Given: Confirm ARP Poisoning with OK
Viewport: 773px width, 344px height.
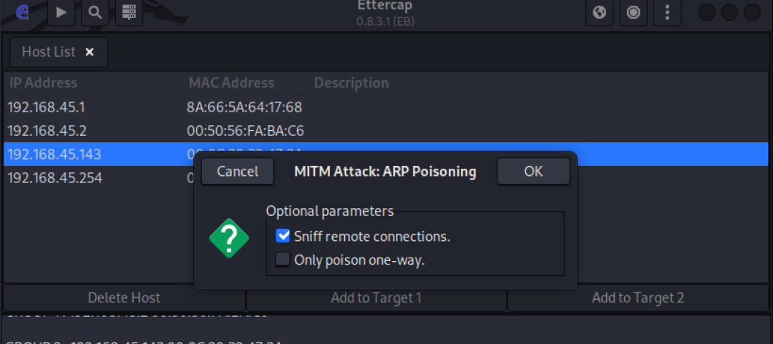Looking at the screenshot, I should point(533,172).
